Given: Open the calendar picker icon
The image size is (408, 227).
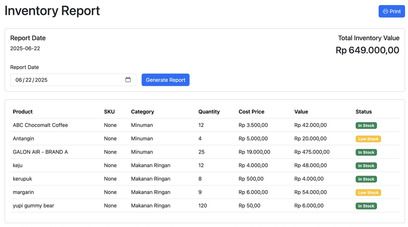Looking at the screenshot, I should pyautogui.click(x=128, y=80).
